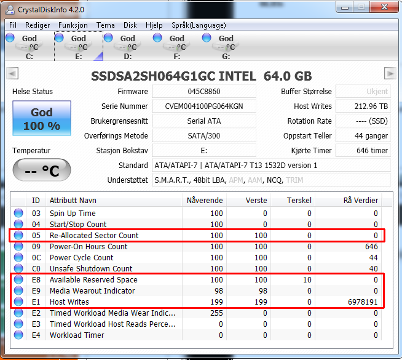Click status orb of Re-Allocated Sector Count row
Image resolution: width=402 pixels, height=360 pixels.
(x=18, y=235)
